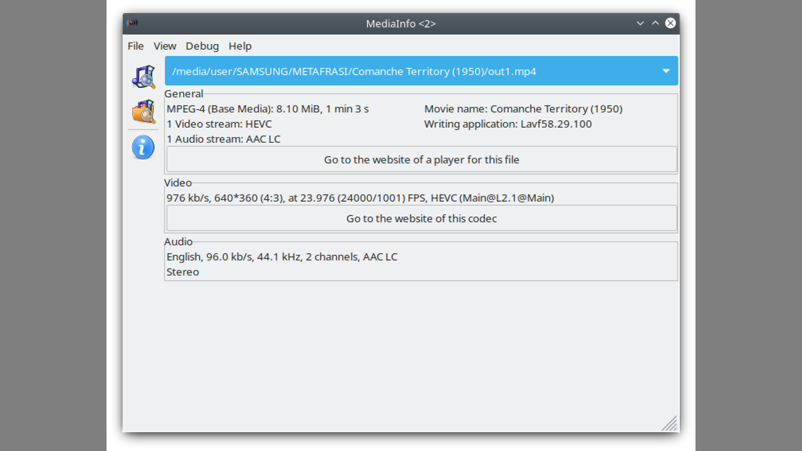
Task: Click the Movie name Comanche Territory text
Action: click(523, 109)
